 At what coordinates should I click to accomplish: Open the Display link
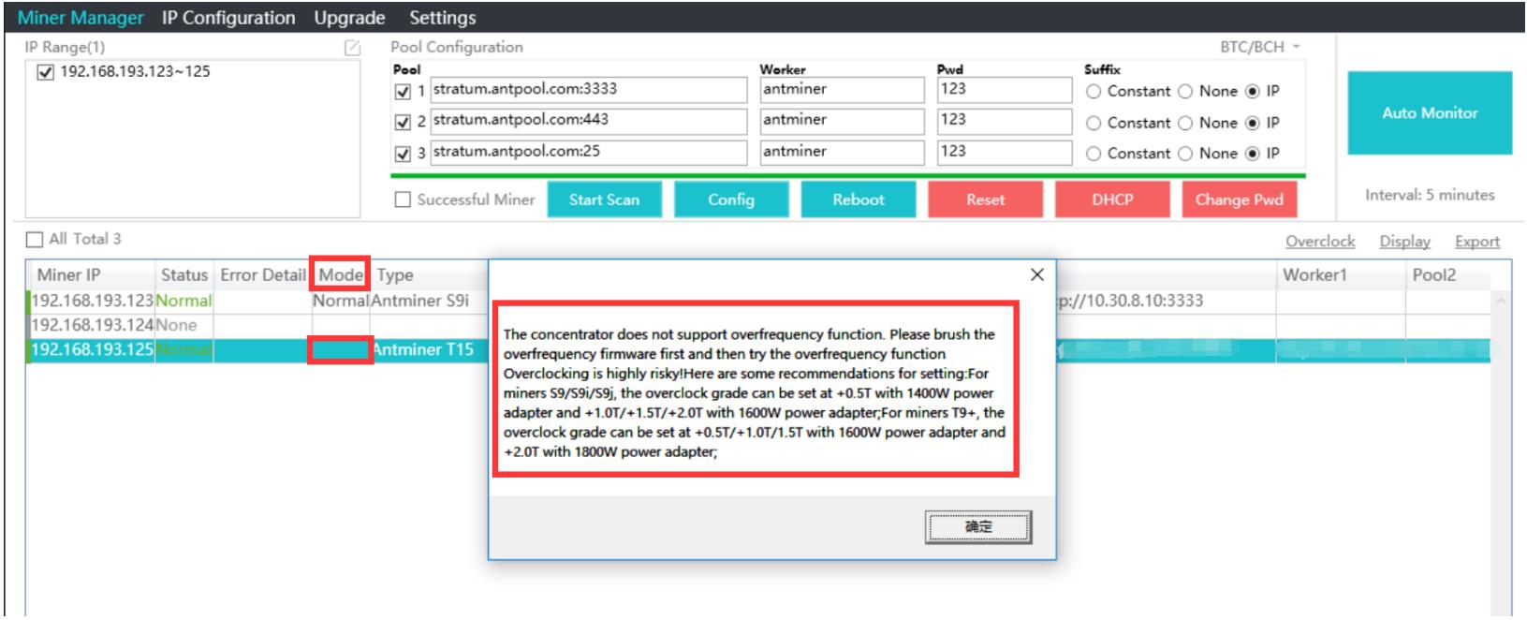[x=1404, y=242]
